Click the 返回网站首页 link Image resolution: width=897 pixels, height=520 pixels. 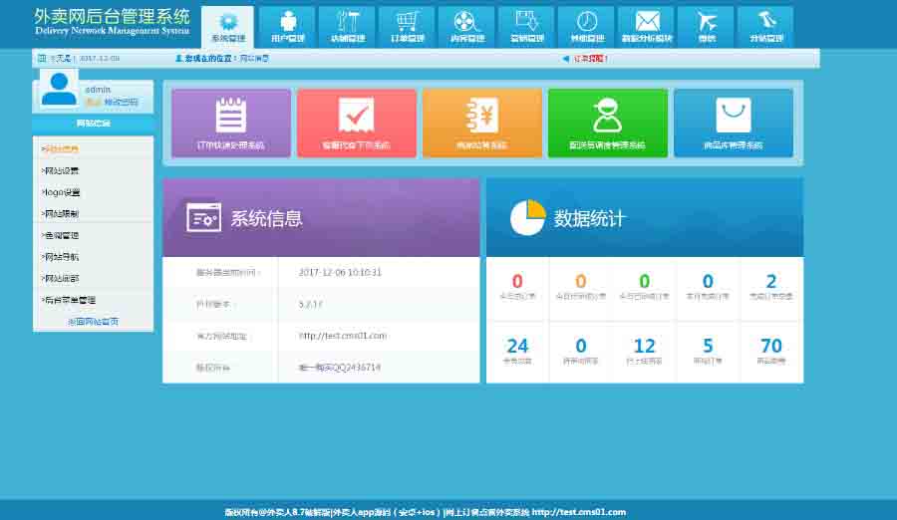pyautogui.click(x=93, y=322)
